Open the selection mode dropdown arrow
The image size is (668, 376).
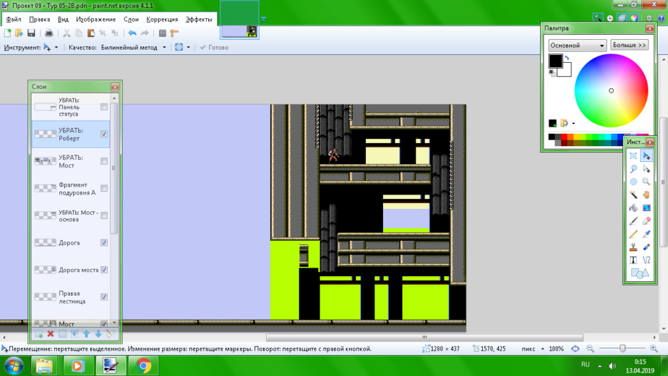click(189, 47)
